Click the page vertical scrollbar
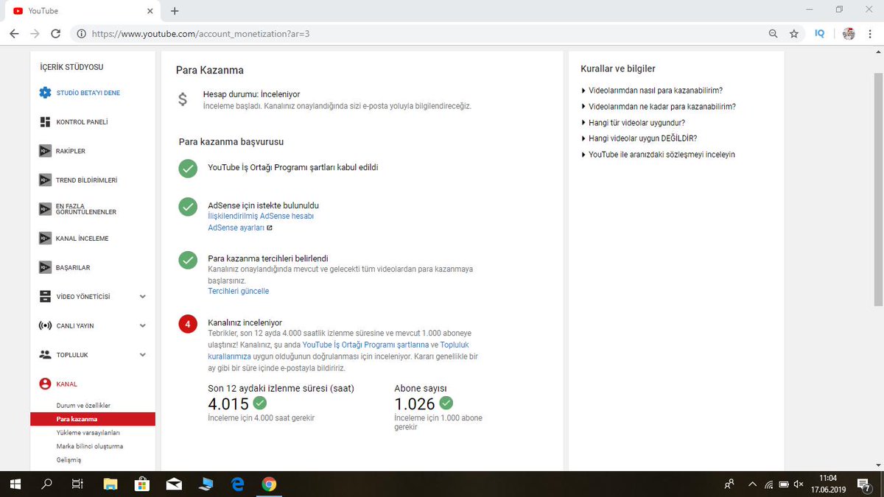This screenshot has width=884, height=497. tap(878, 189)
